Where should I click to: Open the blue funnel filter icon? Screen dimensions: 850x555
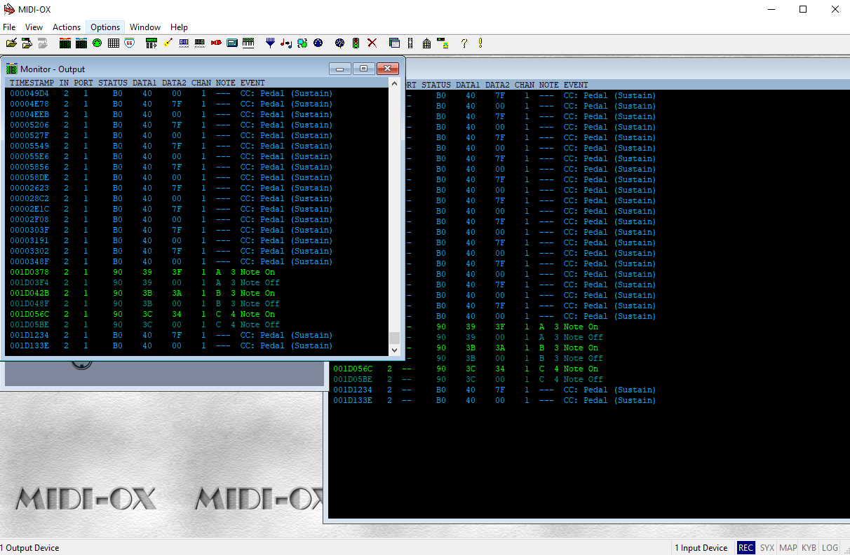[x=270, y=43]
